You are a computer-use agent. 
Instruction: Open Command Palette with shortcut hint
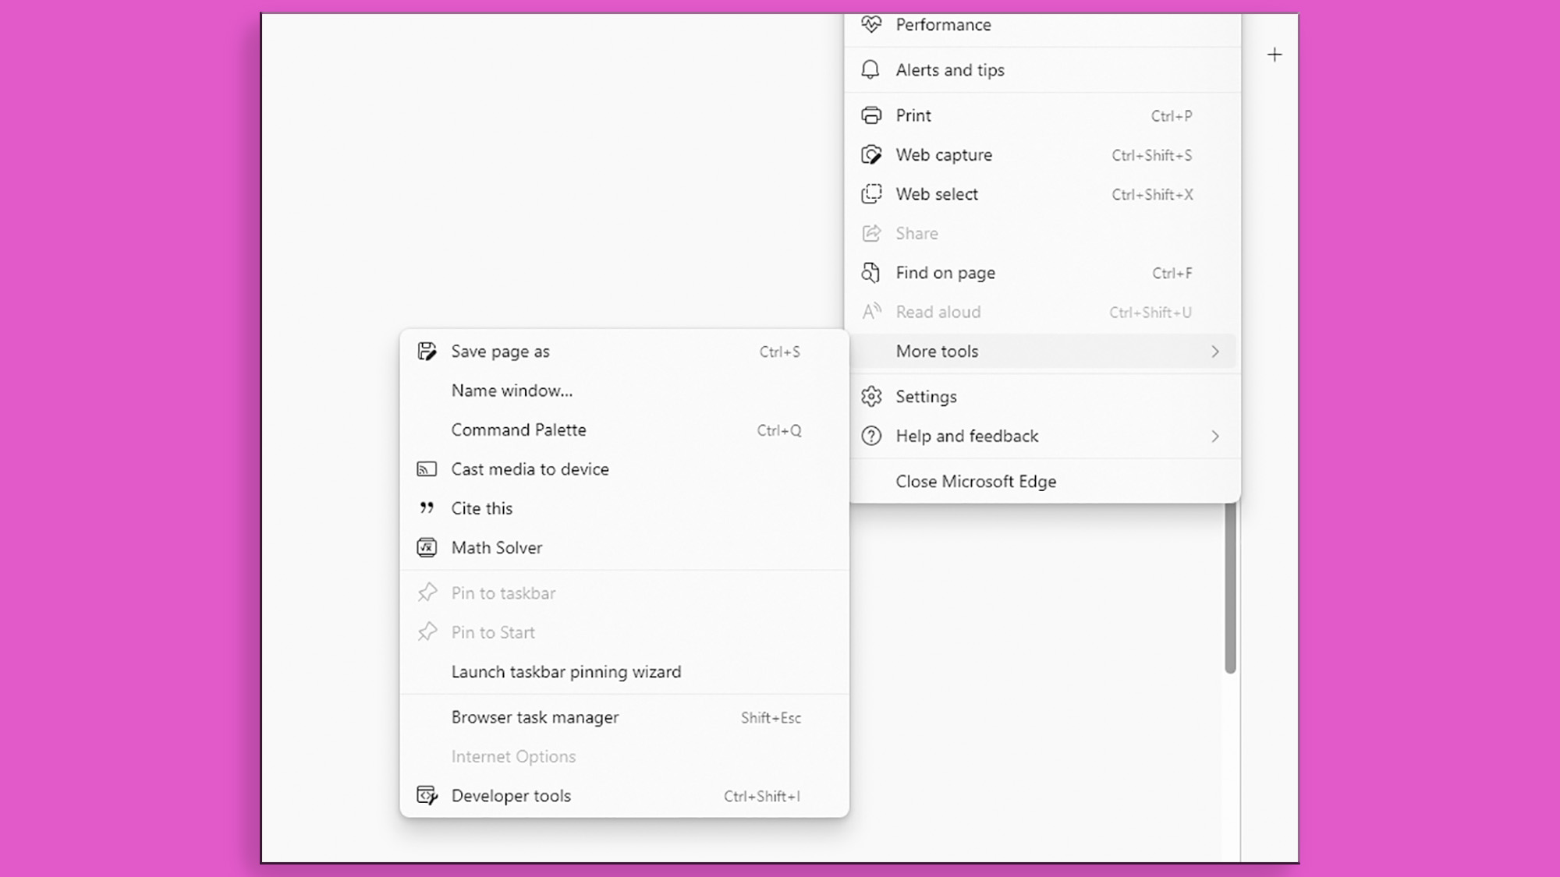coord(626,430)
